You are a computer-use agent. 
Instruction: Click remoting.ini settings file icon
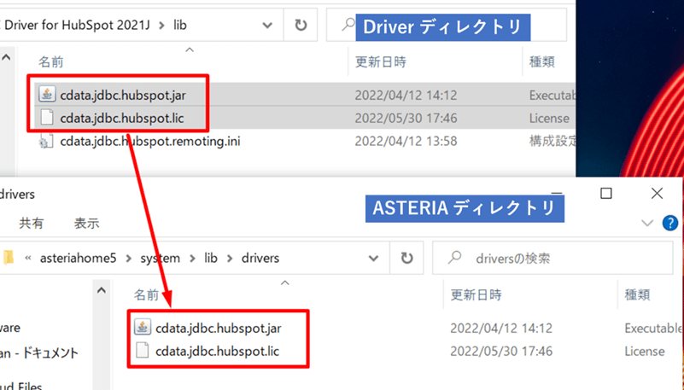pyautogui.click(x=46, y=141)
